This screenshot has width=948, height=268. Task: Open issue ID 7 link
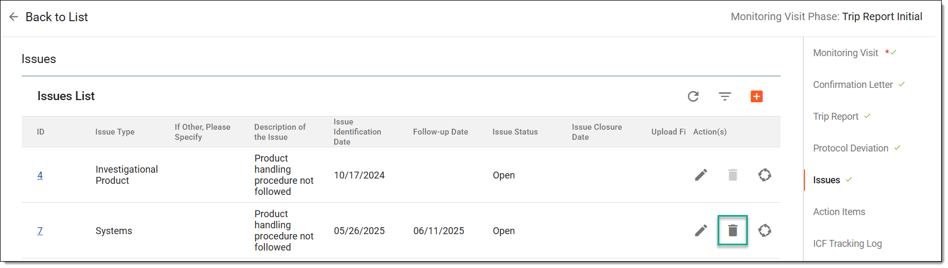[x=40, y=231]
